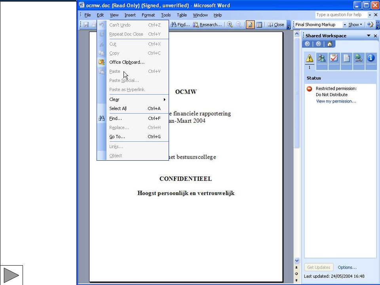Select the Links globe tab icon
This screenshot has width=380, height=285.
click(359, 58)
